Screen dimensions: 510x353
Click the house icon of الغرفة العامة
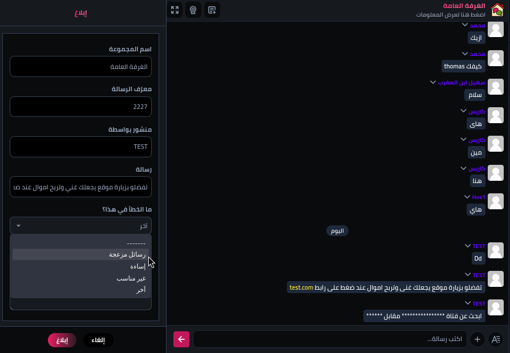(x=497, y=10)
